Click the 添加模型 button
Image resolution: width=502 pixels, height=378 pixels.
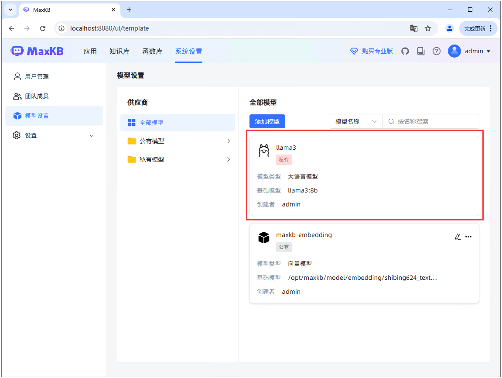(267, 121)
